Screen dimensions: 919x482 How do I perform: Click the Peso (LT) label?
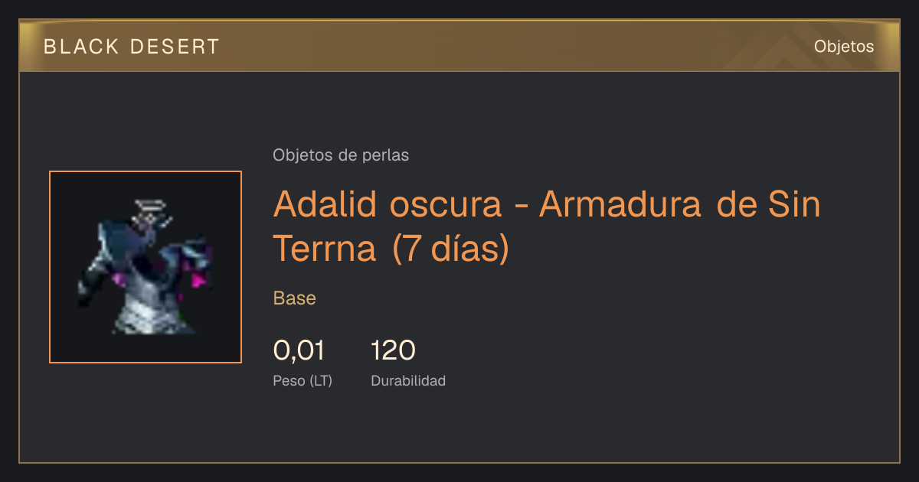pos(303,380)
